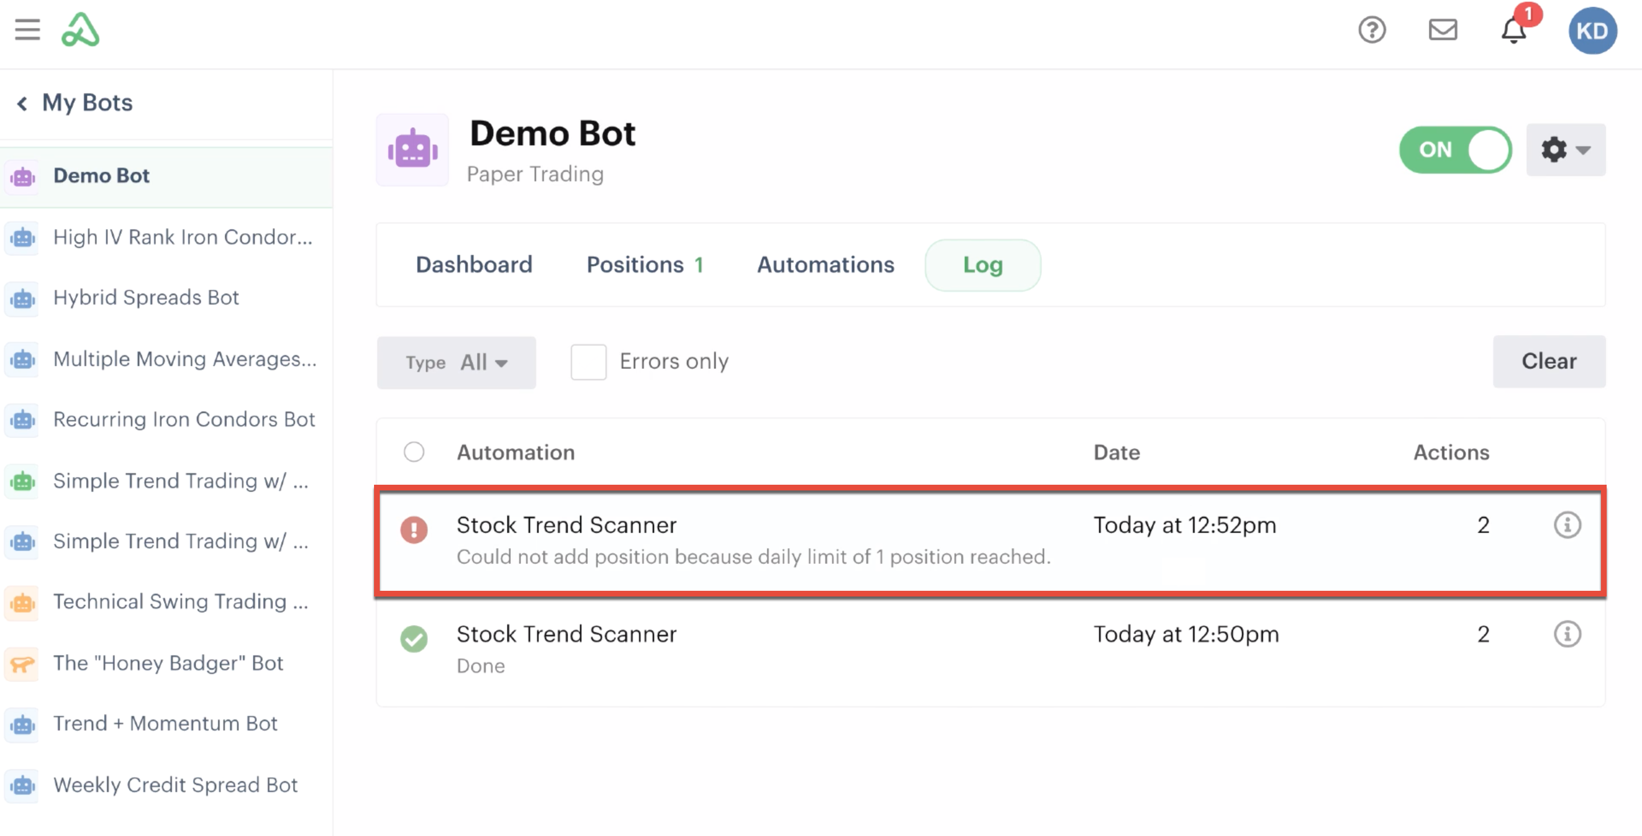Open the hamburger navigation menu

[x=27, y=30]
